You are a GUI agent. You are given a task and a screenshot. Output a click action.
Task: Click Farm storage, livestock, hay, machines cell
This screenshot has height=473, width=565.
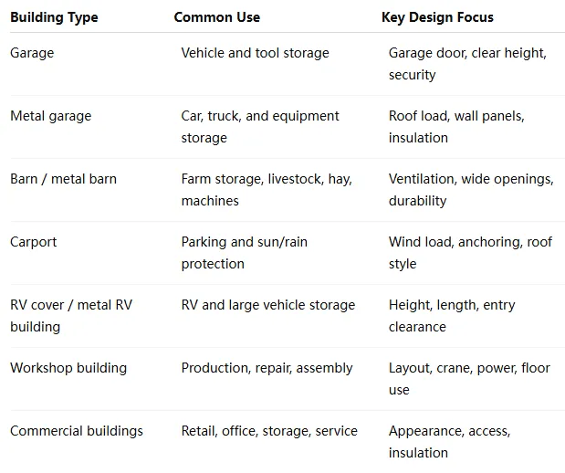267,190
